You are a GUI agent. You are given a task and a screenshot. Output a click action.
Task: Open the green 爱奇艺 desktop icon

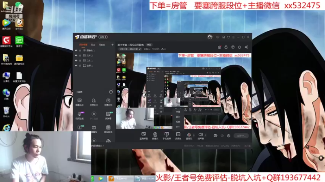[19, 42]
